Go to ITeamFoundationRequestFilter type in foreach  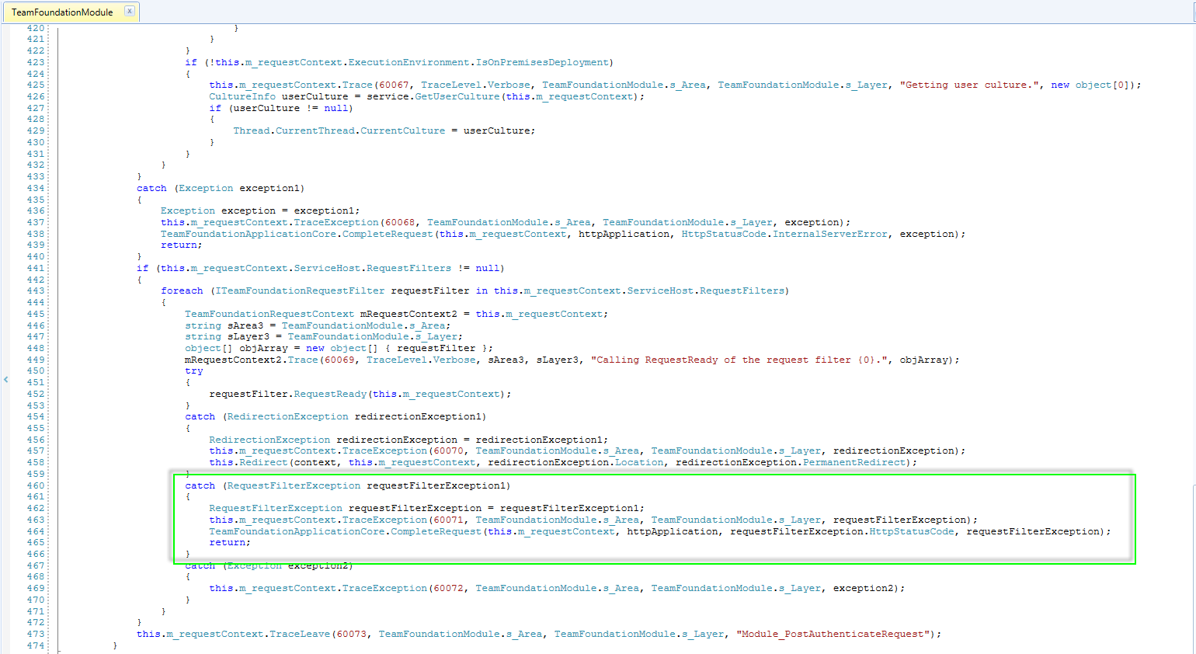point(300,290)
